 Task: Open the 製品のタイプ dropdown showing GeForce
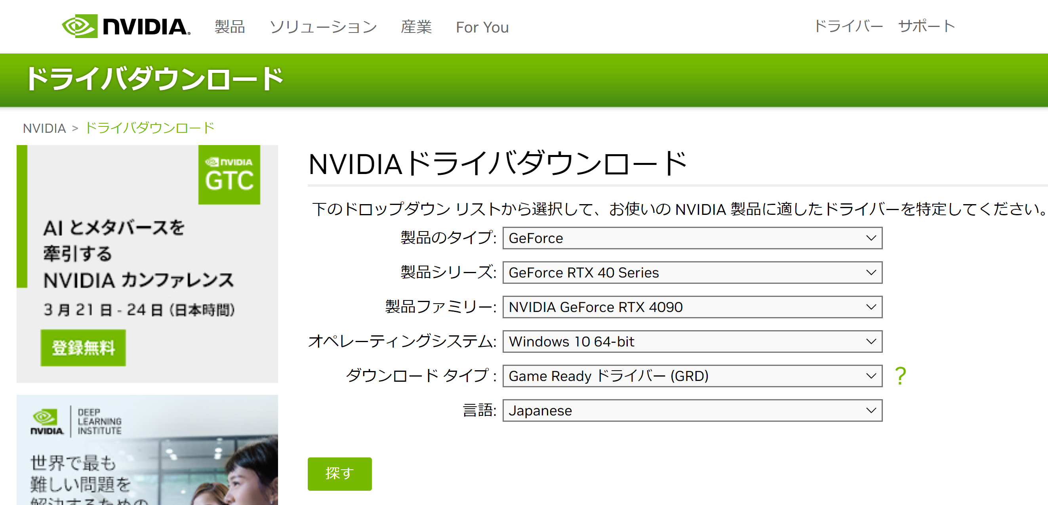coord(692,238)
